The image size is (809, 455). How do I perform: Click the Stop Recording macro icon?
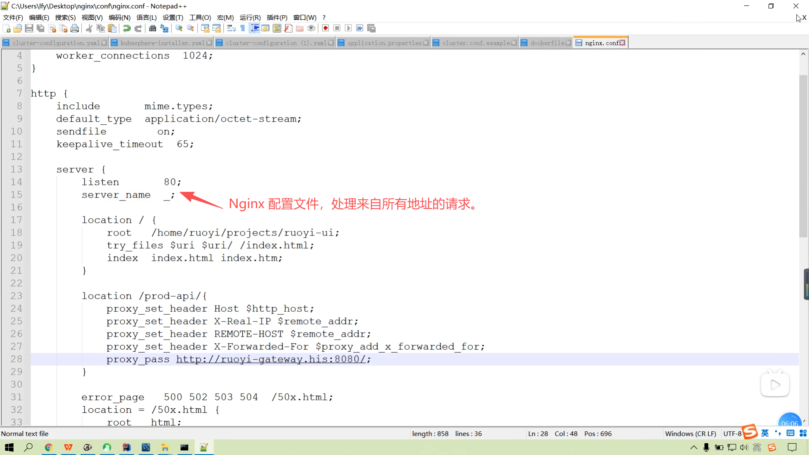[337, 28]
